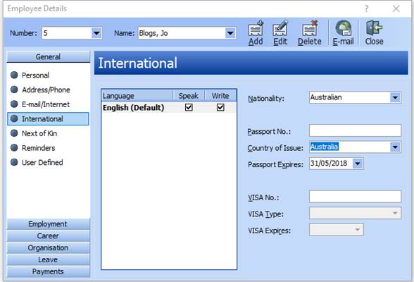Click the help question mark icon

tap(366, 8)
